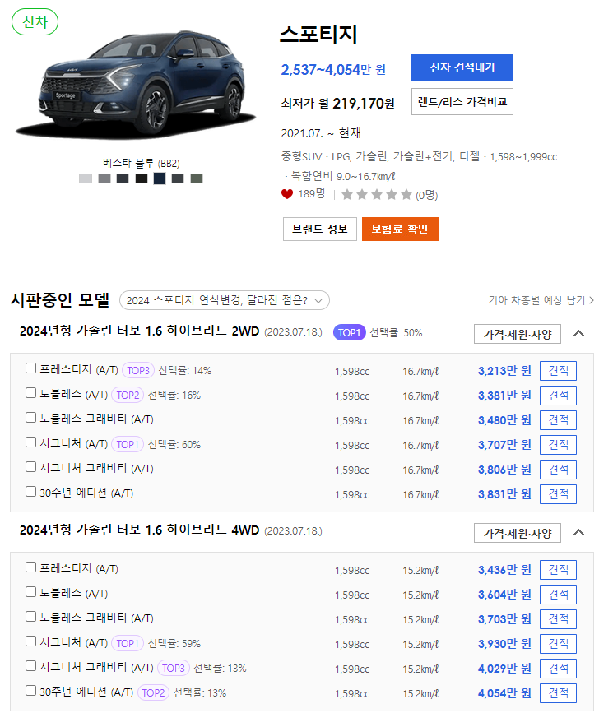Tick the 2WD 시그니처 그래비티 checkbox
This screenshot has height=713, width=599.
[31, 467]
